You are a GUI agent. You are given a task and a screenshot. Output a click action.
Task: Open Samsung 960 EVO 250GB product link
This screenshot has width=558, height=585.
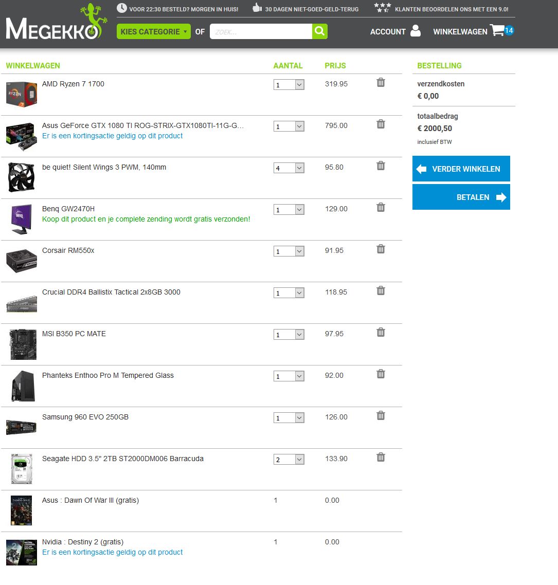point(85,417)
